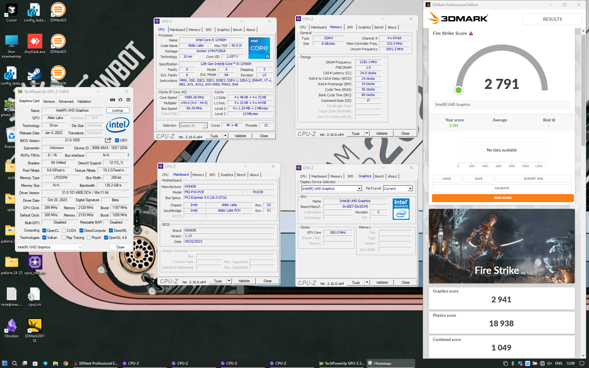Image resolution: width=589 pixels, height=368 pixels.
Task: Open Tools dropdown arrow in CPU tab window
Action: tap(225, 136)
